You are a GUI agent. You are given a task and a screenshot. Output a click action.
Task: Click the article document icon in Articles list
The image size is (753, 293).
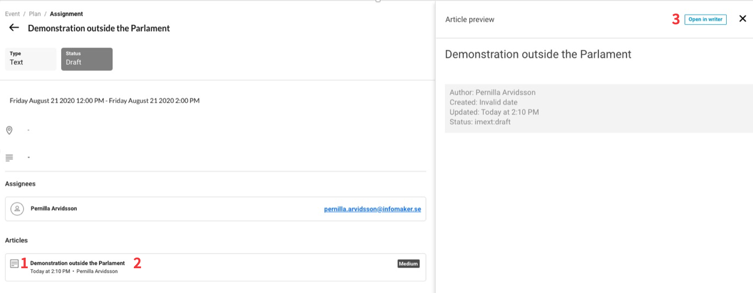coord(14,263)
